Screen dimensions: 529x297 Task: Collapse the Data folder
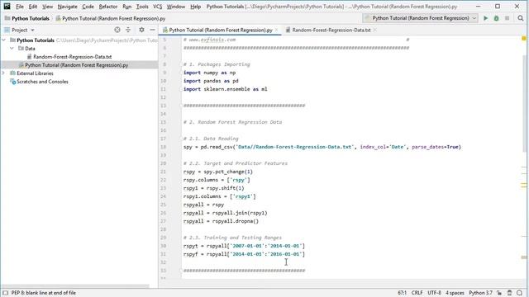coord(12,49)
